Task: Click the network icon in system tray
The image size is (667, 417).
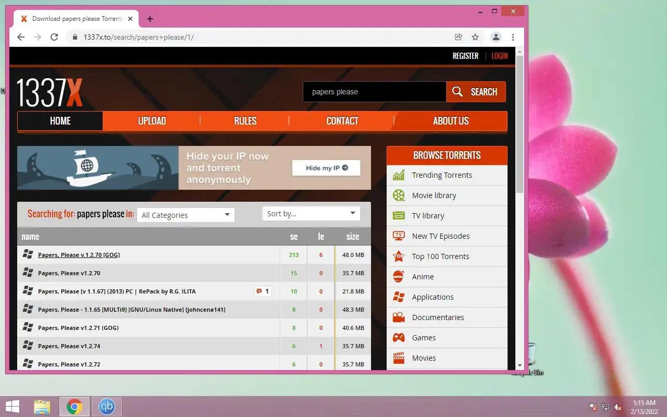Action: [606, 407]
